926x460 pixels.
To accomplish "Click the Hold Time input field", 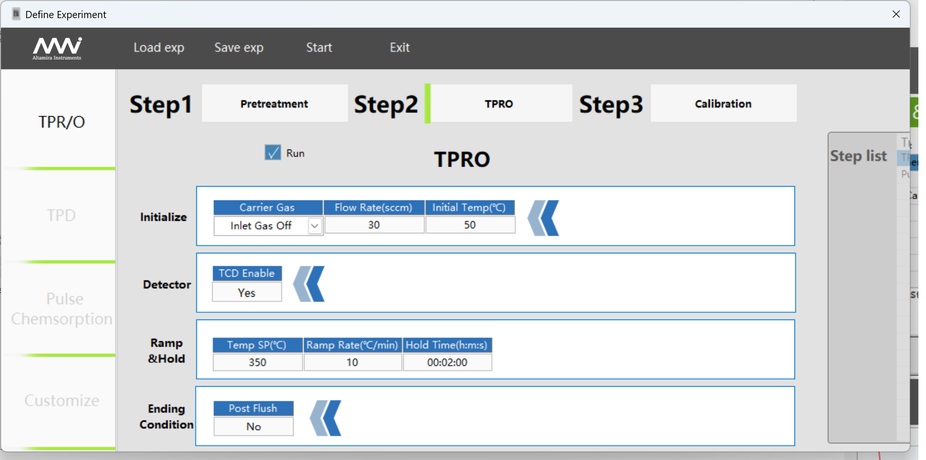I will point(447,362).
